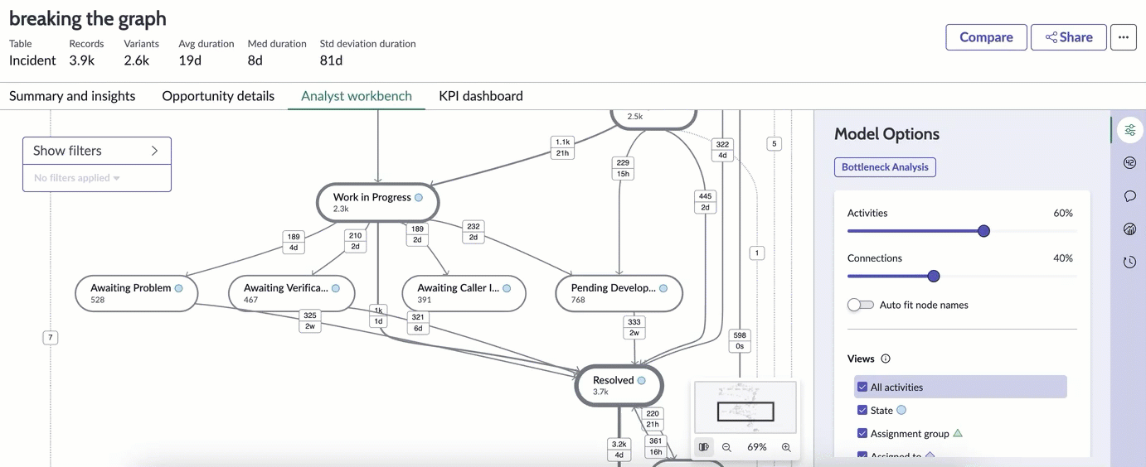Click the 598 0s connection label

click(x=740, y=341)
